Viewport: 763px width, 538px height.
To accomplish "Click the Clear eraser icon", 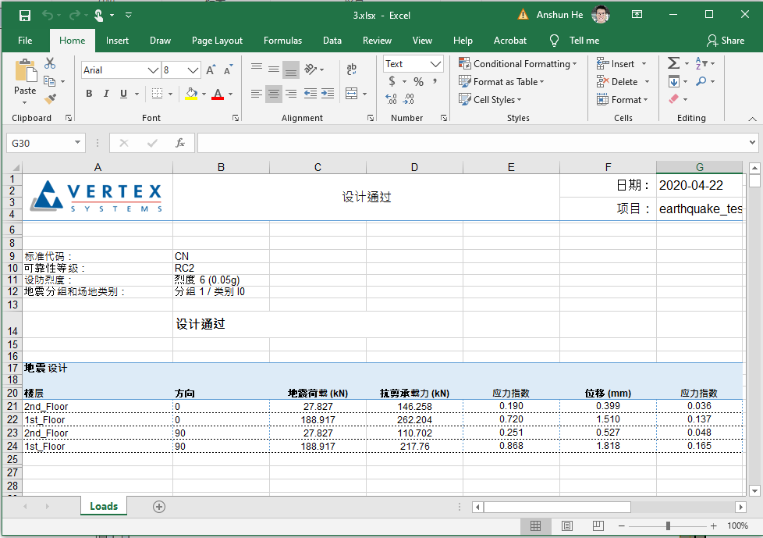I will 673,99.
